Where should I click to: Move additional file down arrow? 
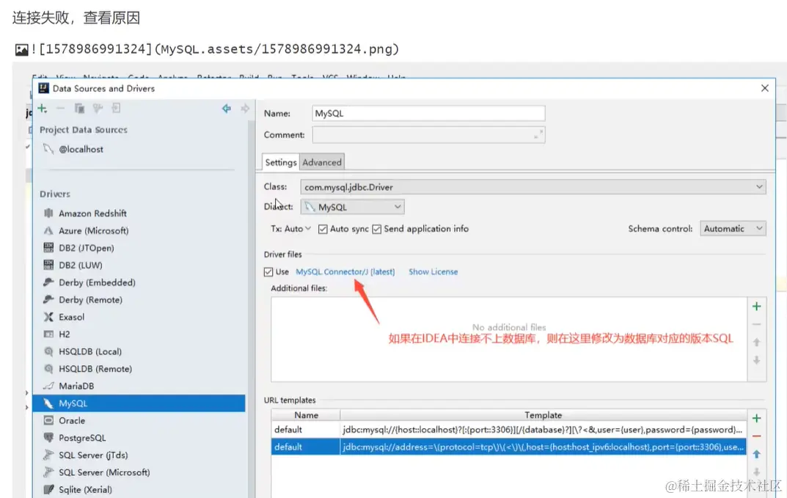tap(756, 360)
